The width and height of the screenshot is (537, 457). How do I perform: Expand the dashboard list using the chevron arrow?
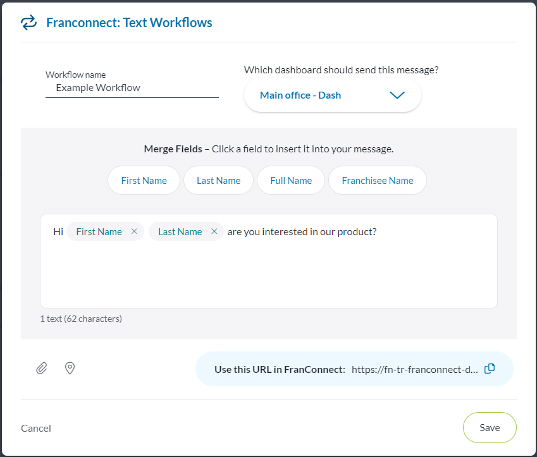click(x=397, y=95)
